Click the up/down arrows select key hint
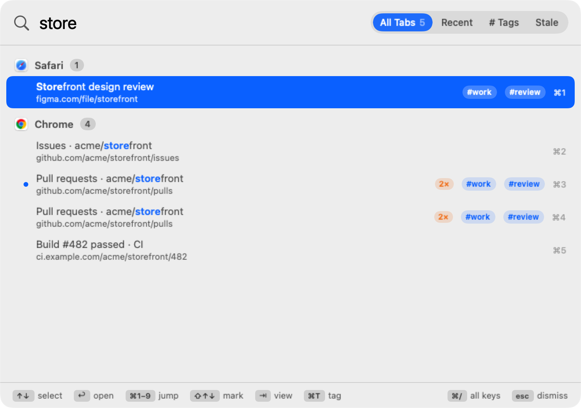This screenshot has height=408, width=581. 24,396
